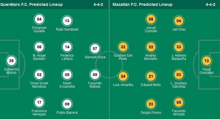220x119 pixels.
Task: Select Facundo Batista's number 09 badge
Action: coord(95,75)
